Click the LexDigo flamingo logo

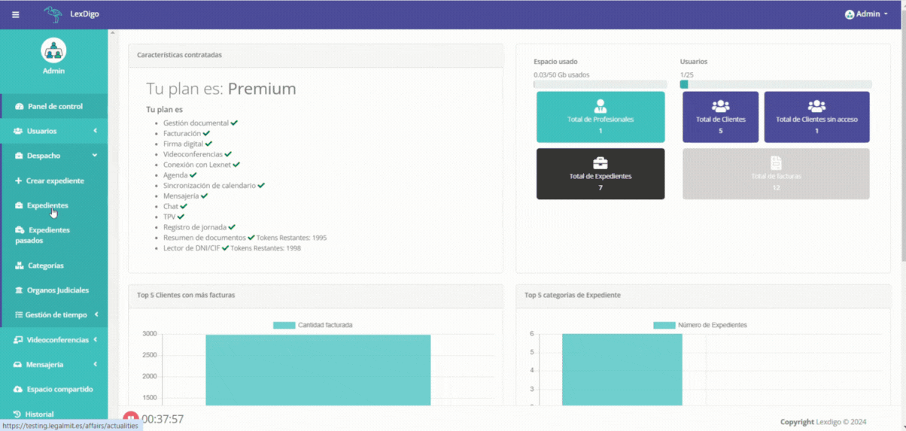(x=53, y=14)
